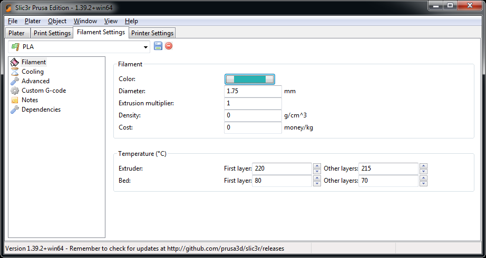The image size is (486, 258).
Task: Click the g/cm^3 unit label
Action: click(x=296, y=115)
